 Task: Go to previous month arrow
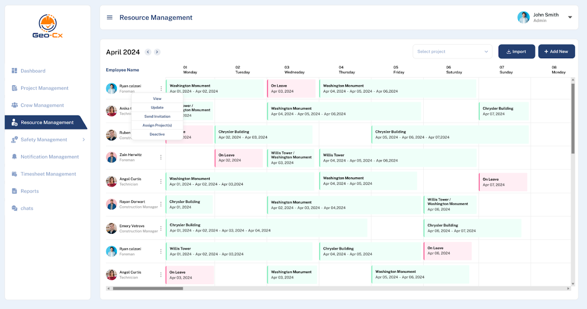point(148,52)
